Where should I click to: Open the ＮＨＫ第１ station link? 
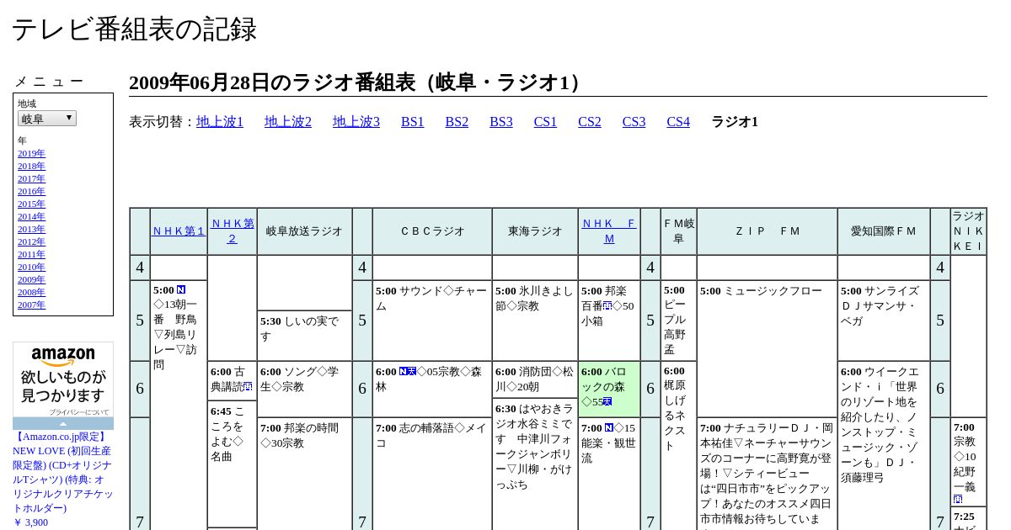(179, 231)
